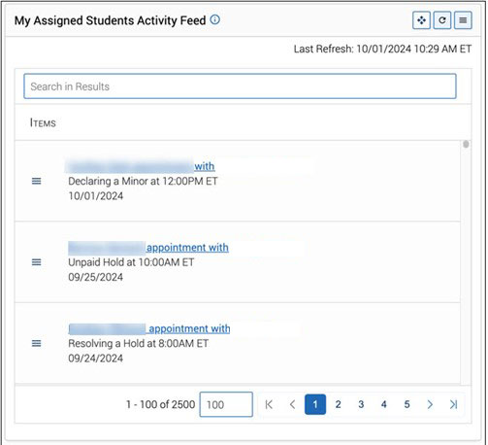This screenshot has width=488, height=445.
Task: Open row menu for Resolving a Hold item
Action: coord(37,343)
